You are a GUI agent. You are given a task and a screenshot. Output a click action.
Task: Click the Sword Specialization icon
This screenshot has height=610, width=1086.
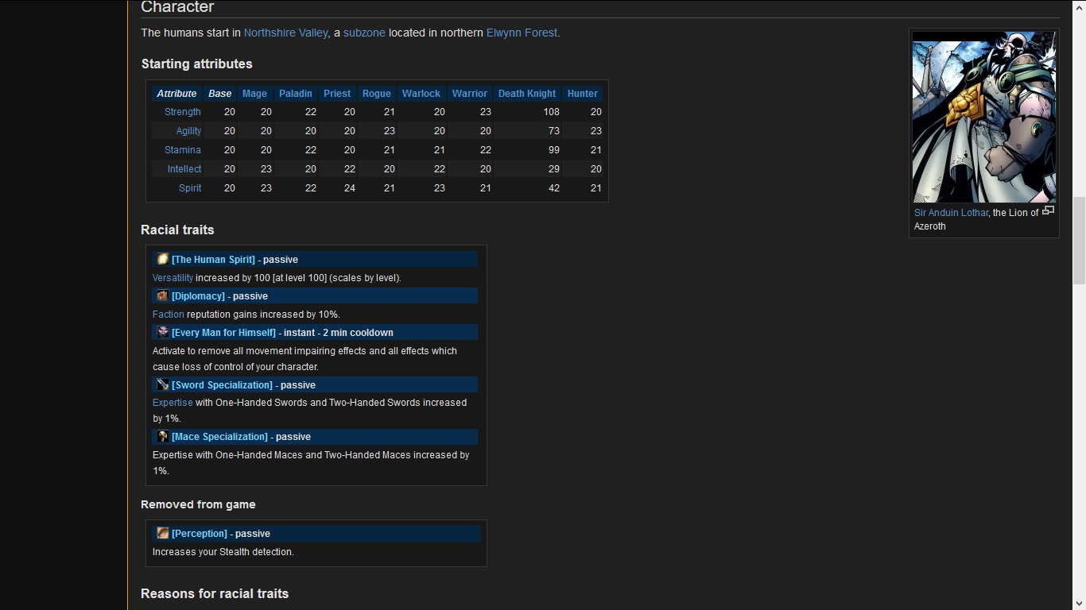(162, 384)
